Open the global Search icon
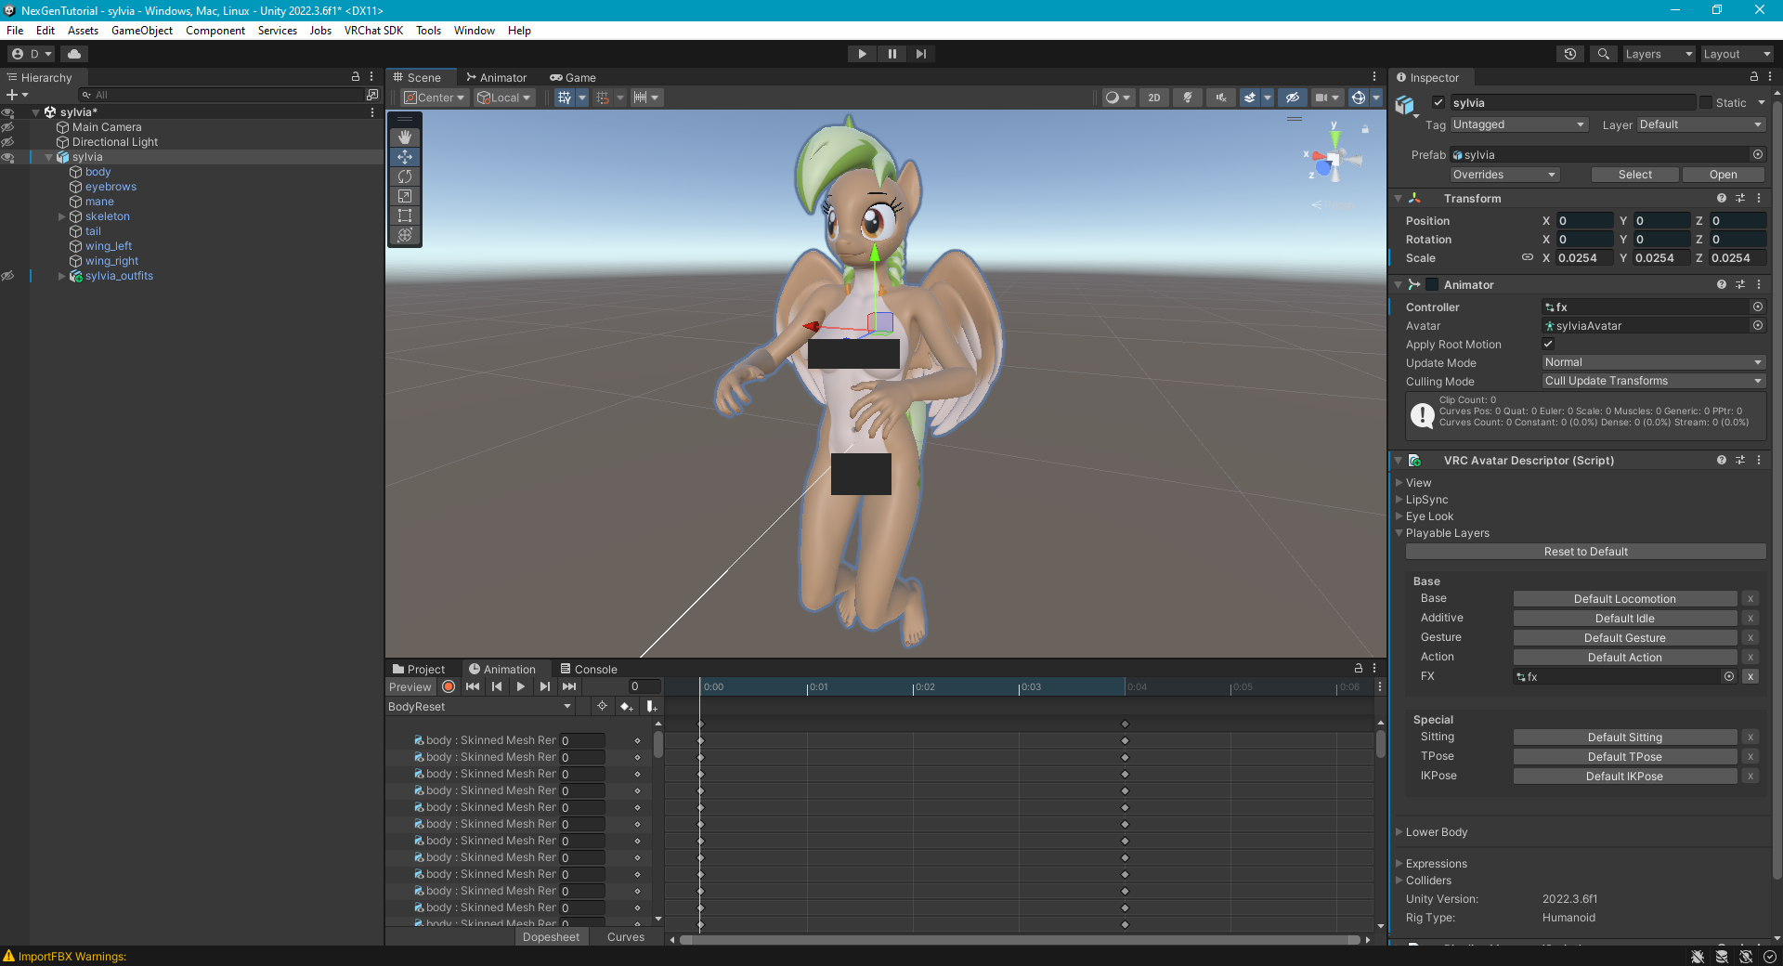The width and height of the screenshot is (1783, 966). pyautogui.click(x=1603, y=54)
